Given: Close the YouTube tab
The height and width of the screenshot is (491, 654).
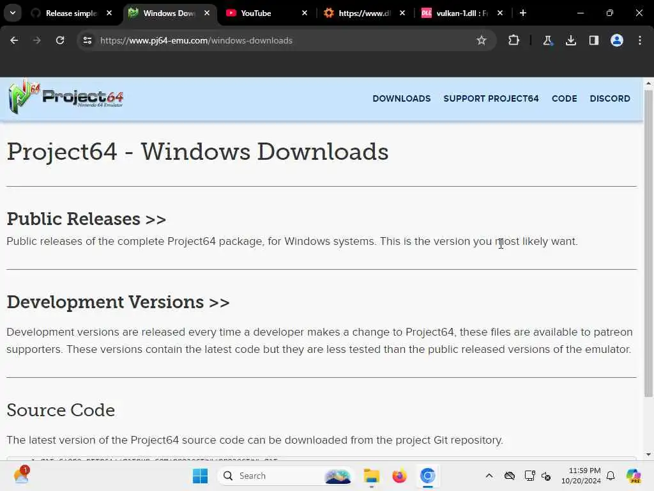Looking at the screenshot, I should pos(305,13).
